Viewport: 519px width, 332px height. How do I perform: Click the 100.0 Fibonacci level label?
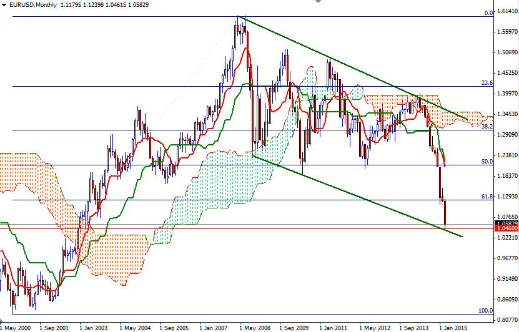(485, 311)
